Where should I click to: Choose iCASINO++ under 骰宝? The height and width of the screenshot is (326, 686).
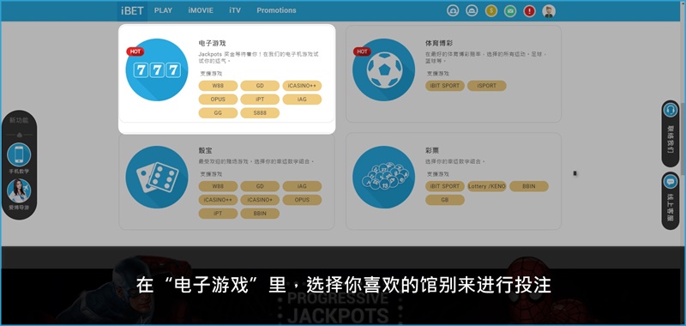[x=218, y=200]
